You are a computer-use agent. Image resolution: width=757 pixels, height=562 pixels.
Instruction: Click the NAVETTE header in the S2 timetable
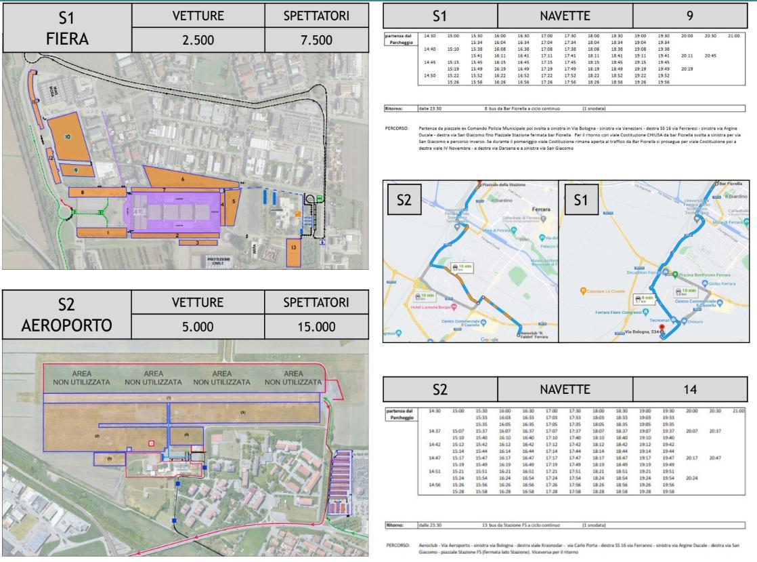coord(565,390)
